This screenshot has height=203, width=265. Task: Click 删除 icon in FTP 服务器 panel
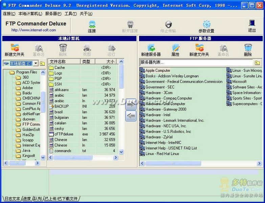click(248, 50)
